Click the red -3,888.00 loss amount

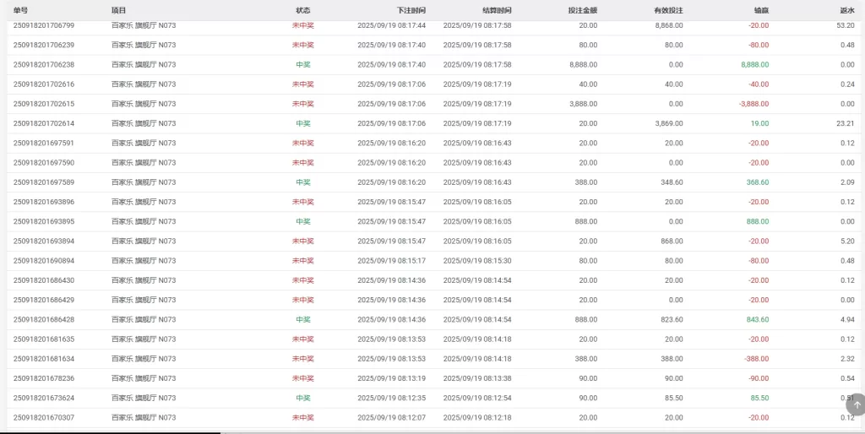tap(753, 104)
